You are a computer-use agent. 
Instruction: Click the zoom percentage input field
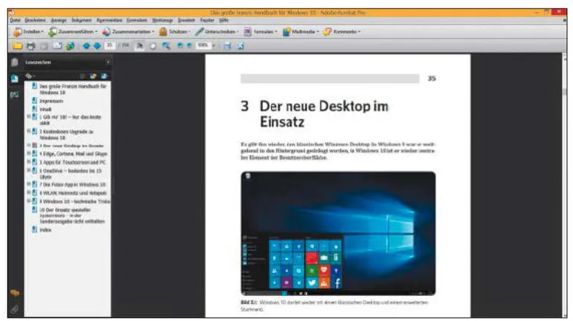(x=203, y=46)
